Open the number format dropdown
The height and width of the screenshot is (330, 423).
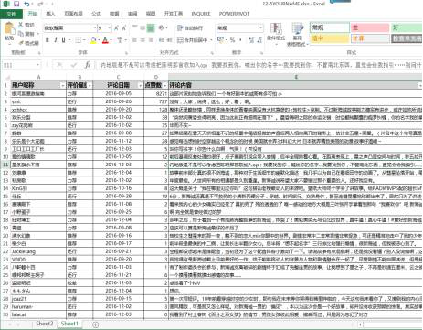(x=261, y=28)
